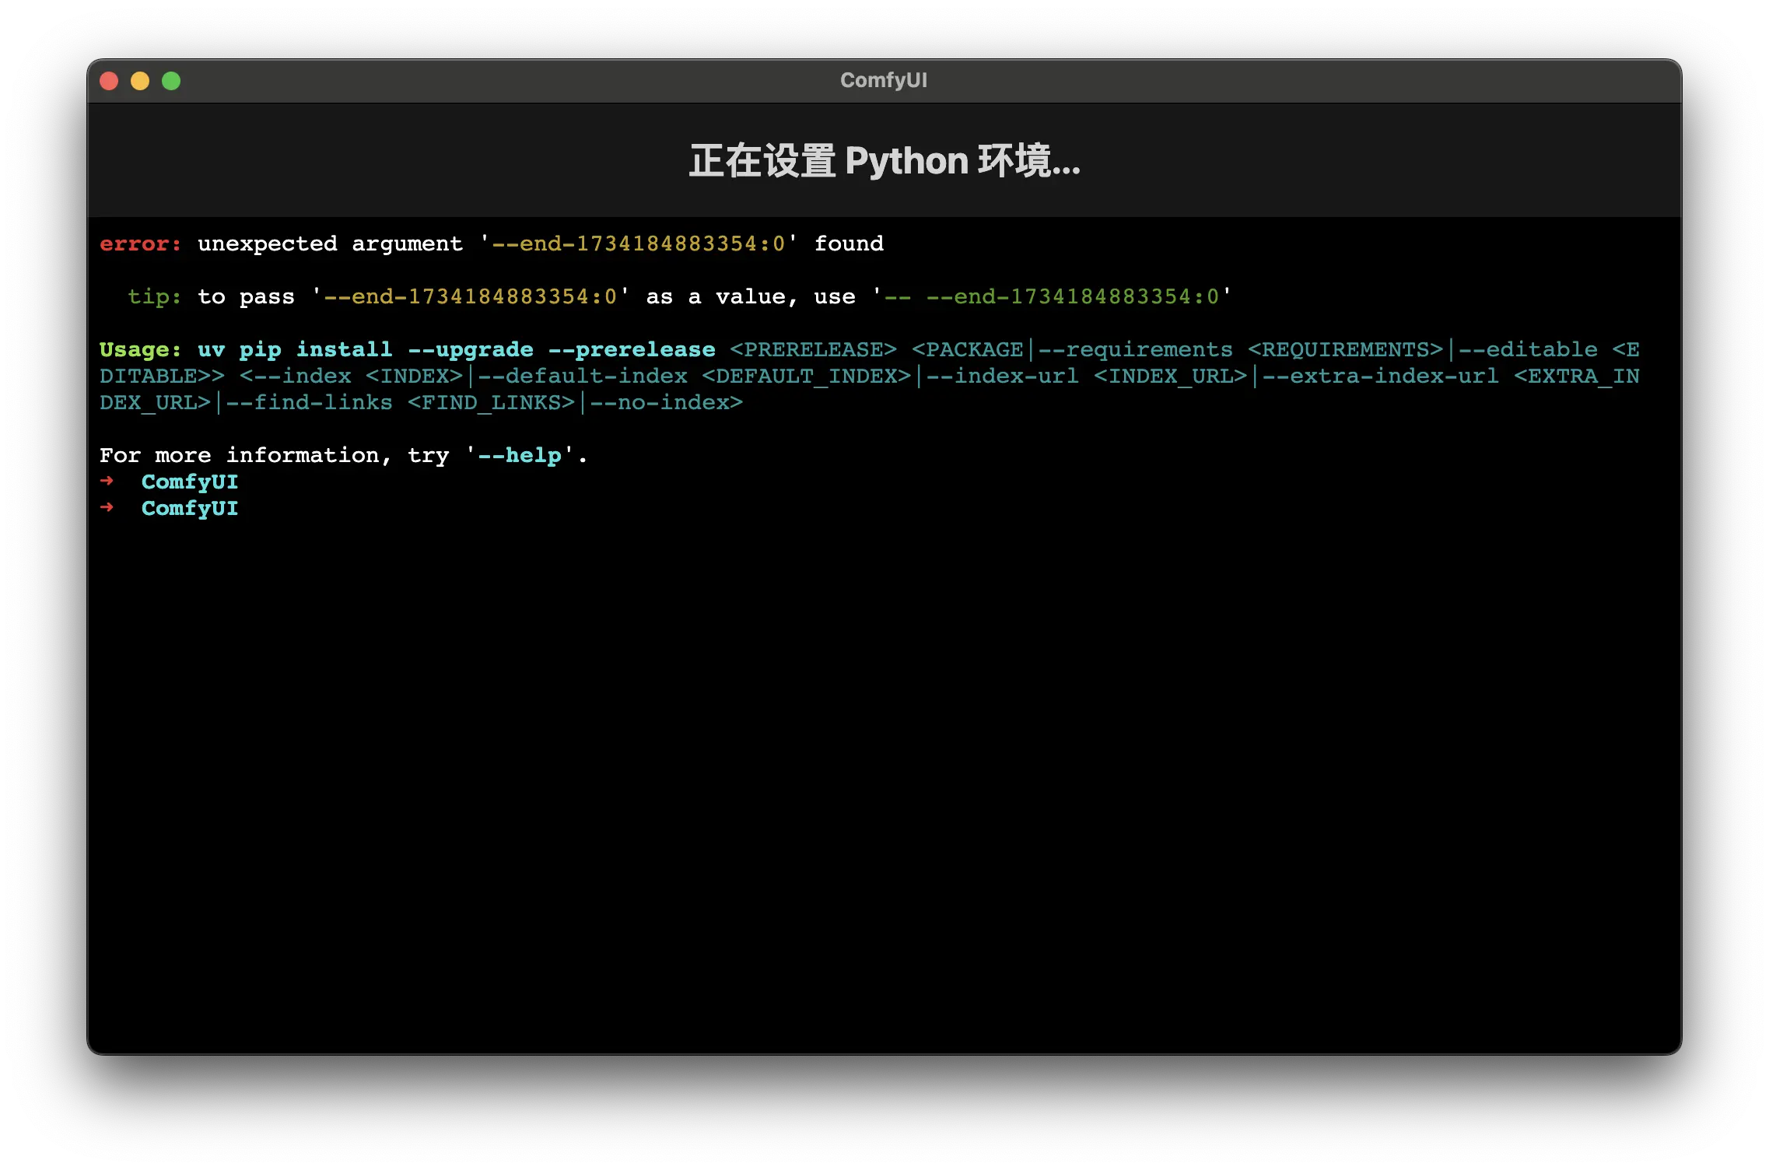Click the '<DEFAULT_INDEX>' placeholder text
1769x1170 pixels.
[806, 377]
